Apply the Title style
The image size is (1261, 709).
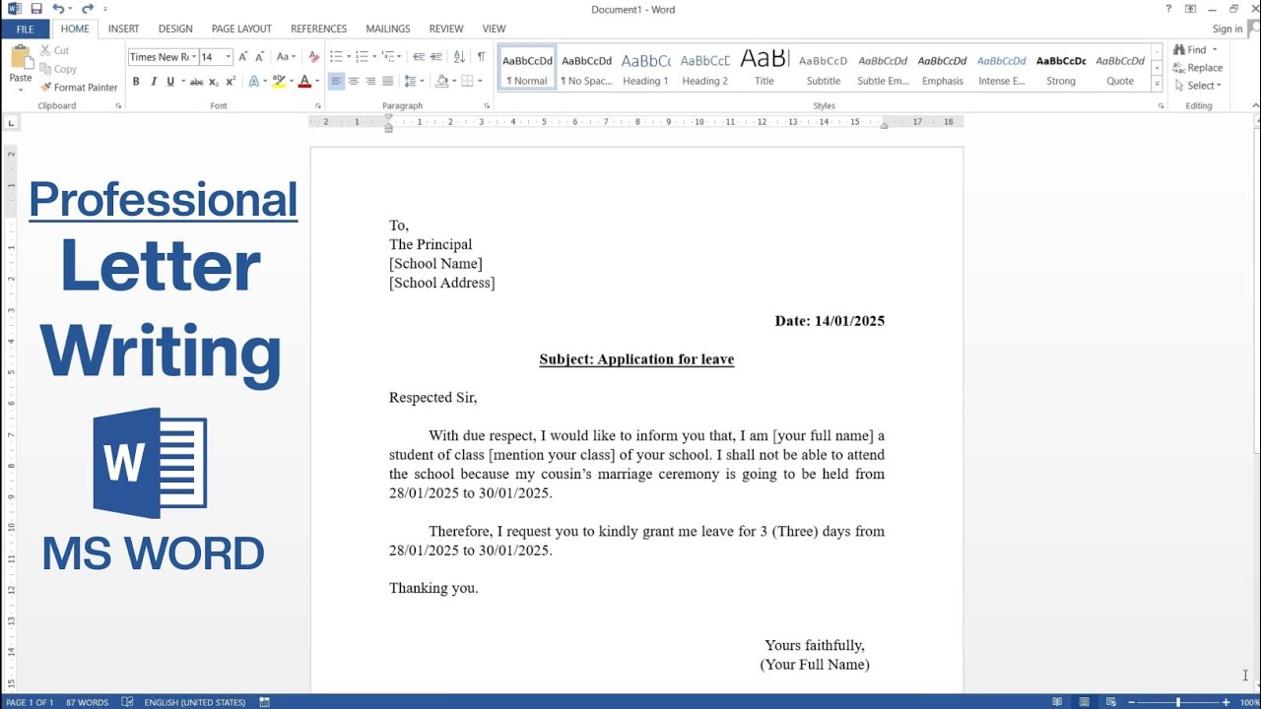click(764, 69)
